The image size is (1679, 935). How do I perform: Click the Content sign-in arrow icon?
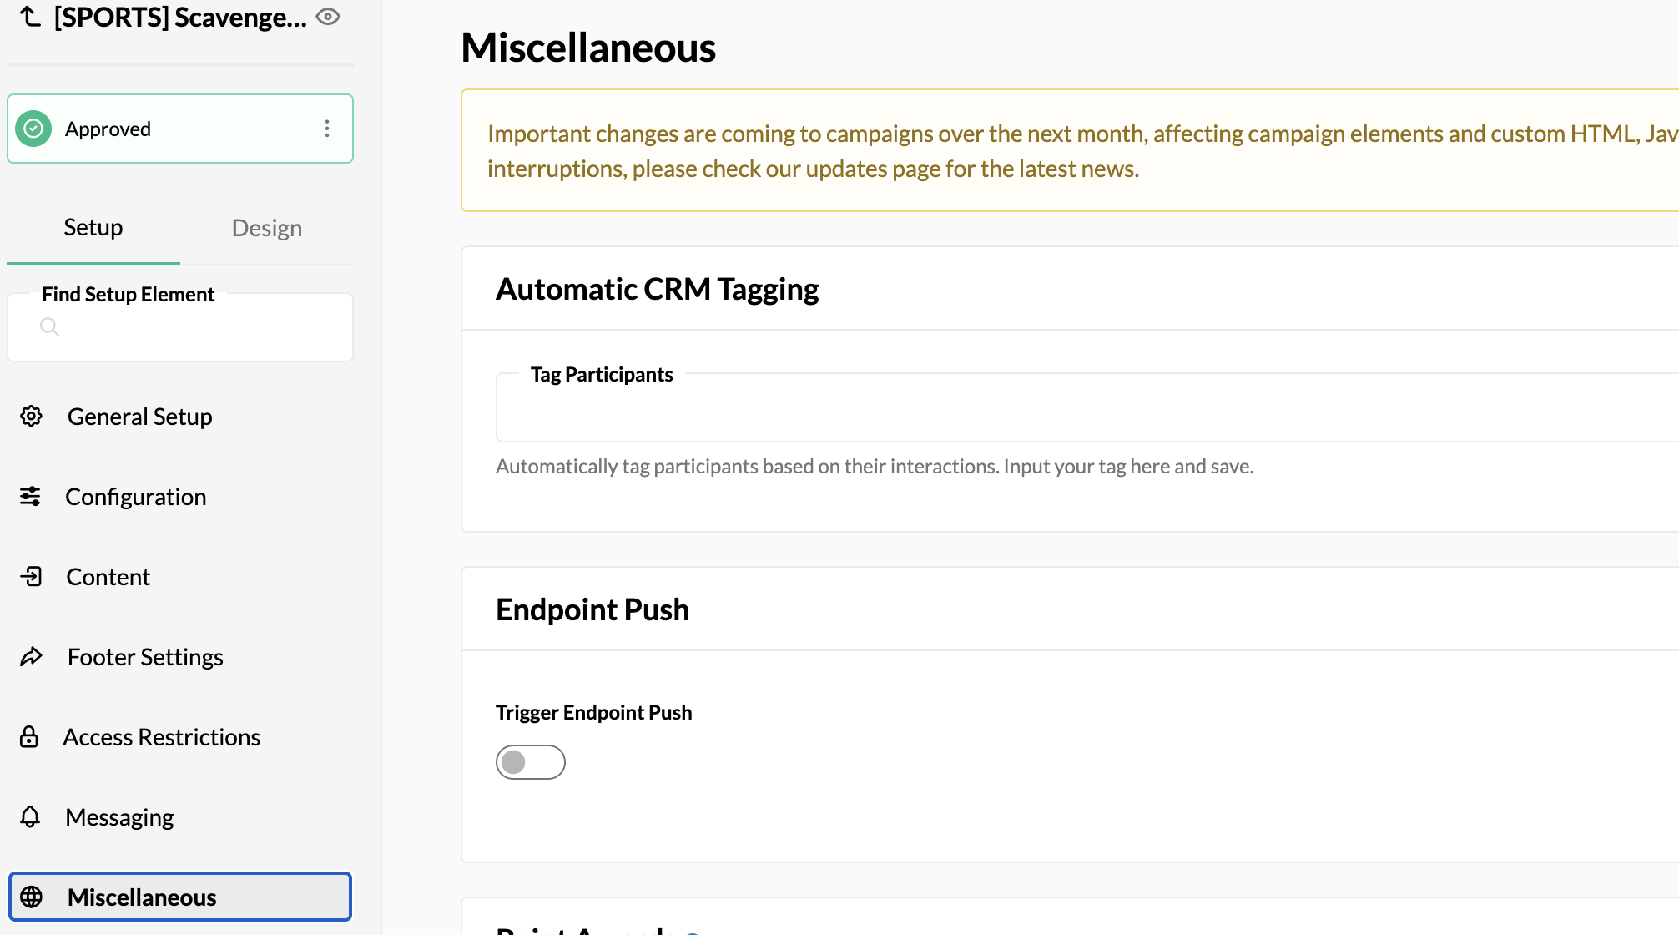[x=31, y=576]
